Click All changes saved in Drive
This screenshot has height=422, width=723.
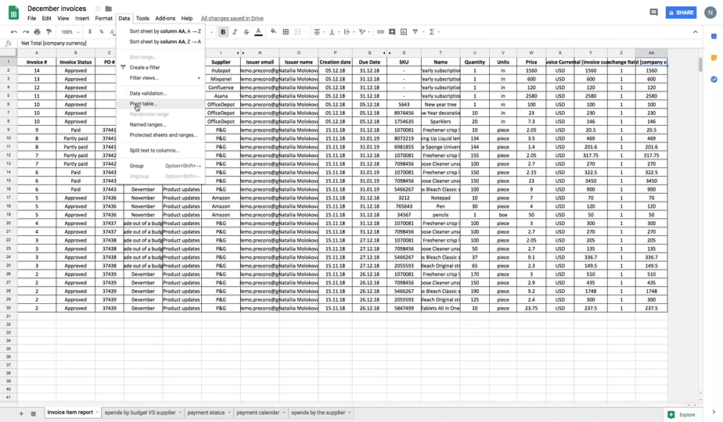232,19
